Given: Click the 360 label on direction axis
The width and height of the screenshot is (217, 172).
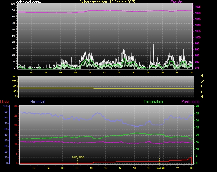Looking at the screenshot, I should (x=14, y=77).
